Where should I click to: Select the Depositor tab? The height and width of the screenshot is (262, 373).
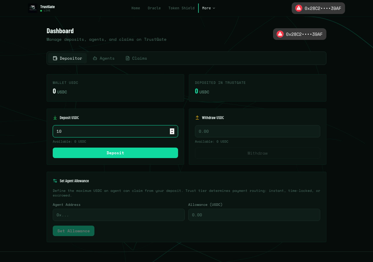[x=67, y=58]
